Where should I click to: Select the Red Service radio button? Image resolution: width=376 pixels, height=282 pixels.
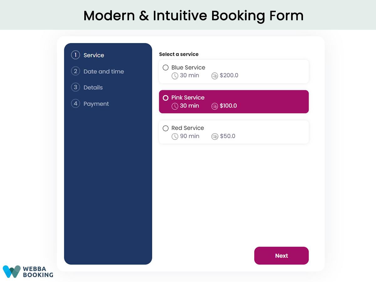coord(165,128)
